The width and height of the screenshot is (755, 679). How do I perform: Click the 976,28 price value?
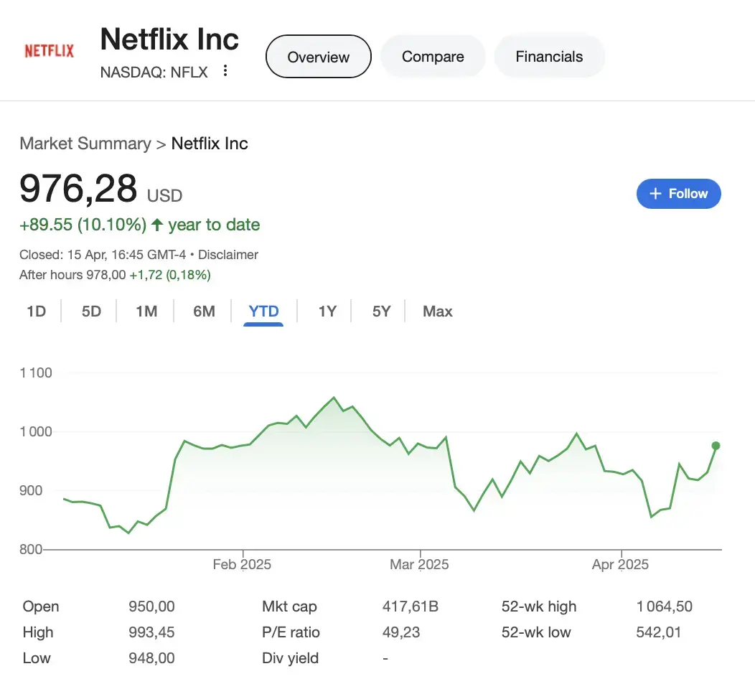(x=78, y=188)
